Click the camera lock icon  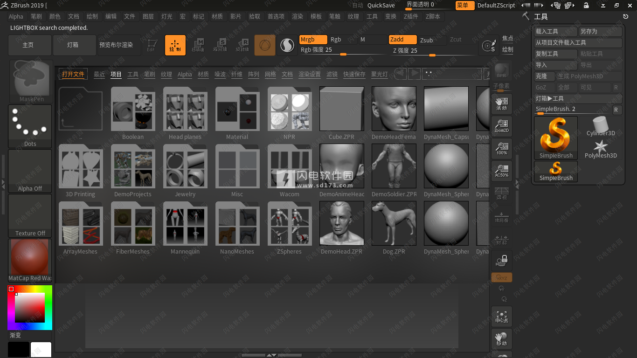click(502, 261)
